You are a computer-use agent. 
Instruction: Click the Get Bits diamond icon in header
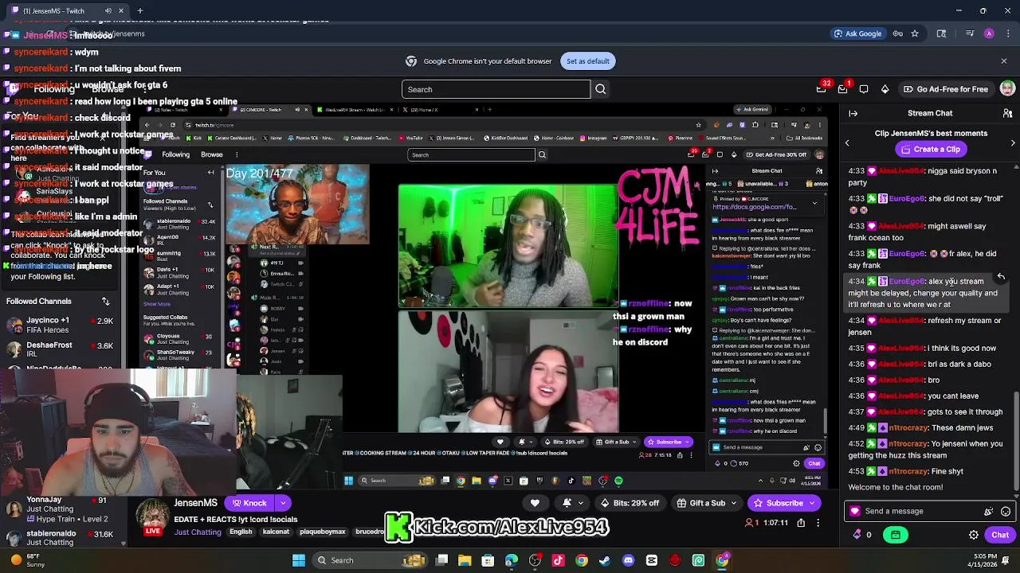pyautogui.click(x=885, y=89)
